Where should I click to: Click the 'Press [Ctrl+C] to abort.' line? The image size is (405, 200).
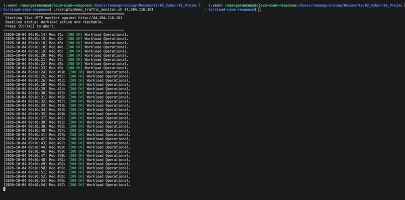[x=30, y=26]
